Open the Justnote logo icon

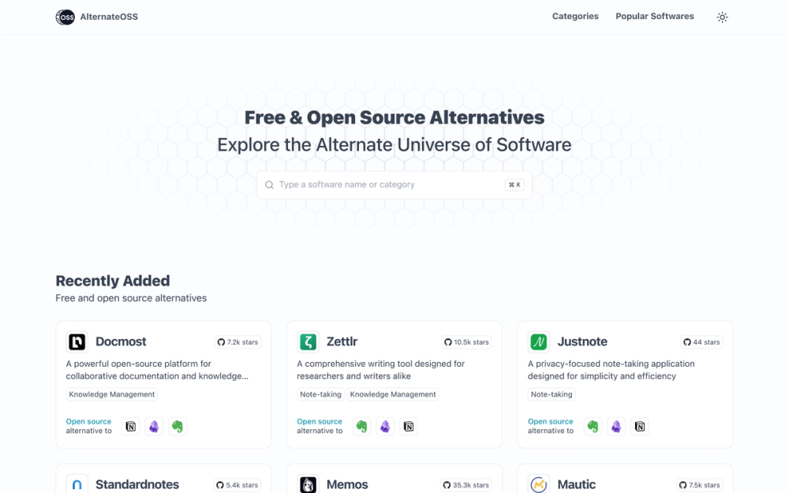click(539, 342)
